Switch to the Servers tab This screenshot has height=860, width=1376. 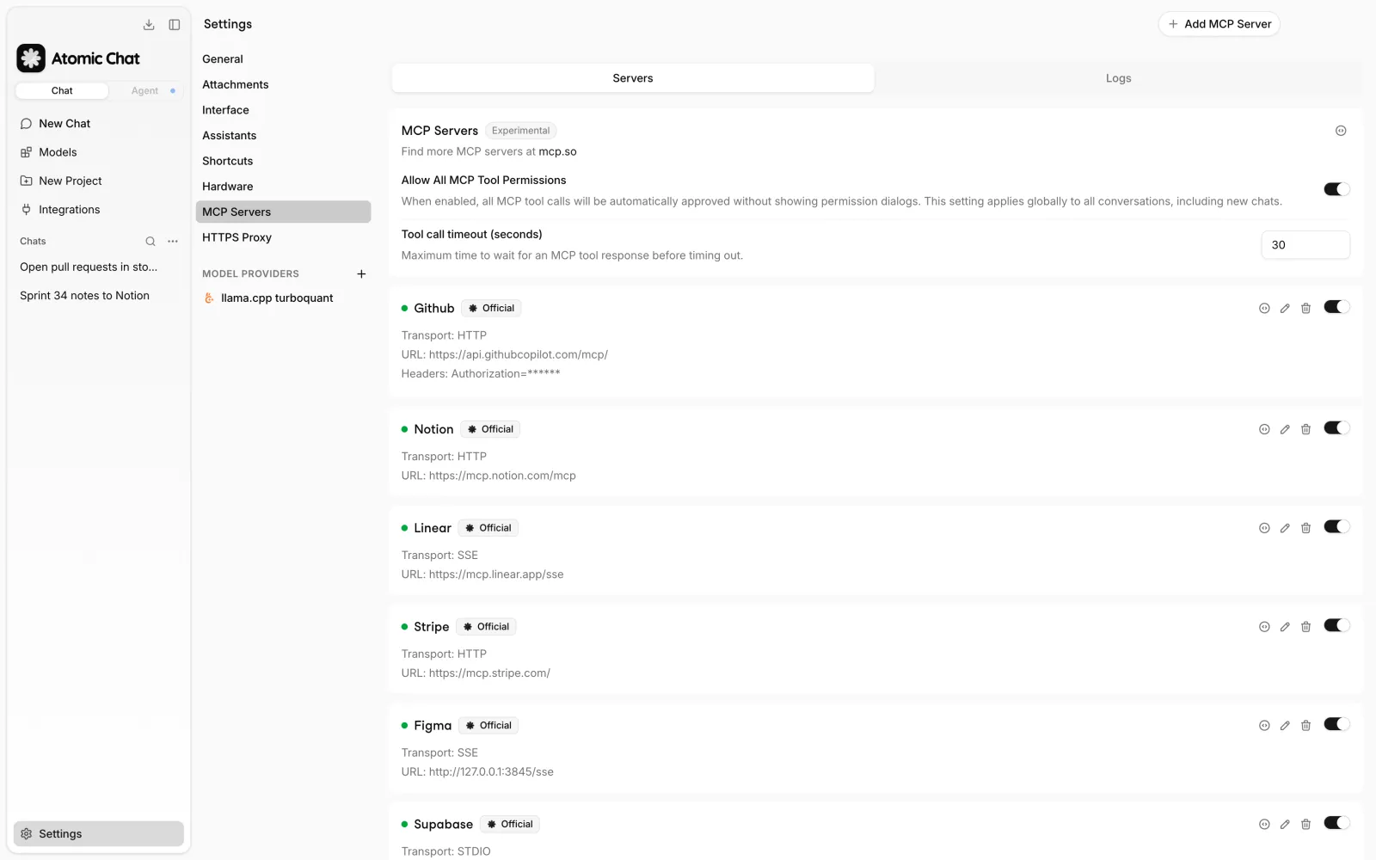(633, 78)
